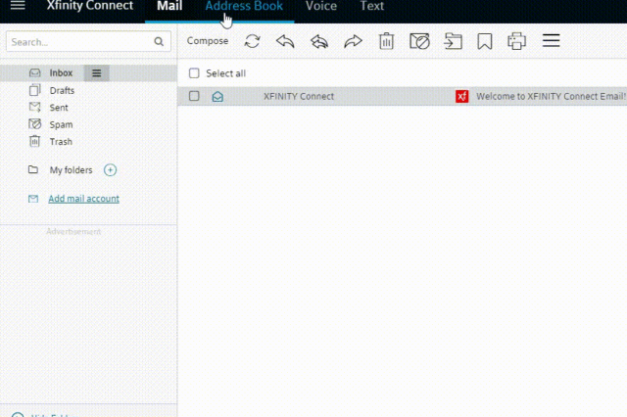This screenshot has height=417, width=627.
Task: Mark message as spam icon
Action: coord(419,41)
